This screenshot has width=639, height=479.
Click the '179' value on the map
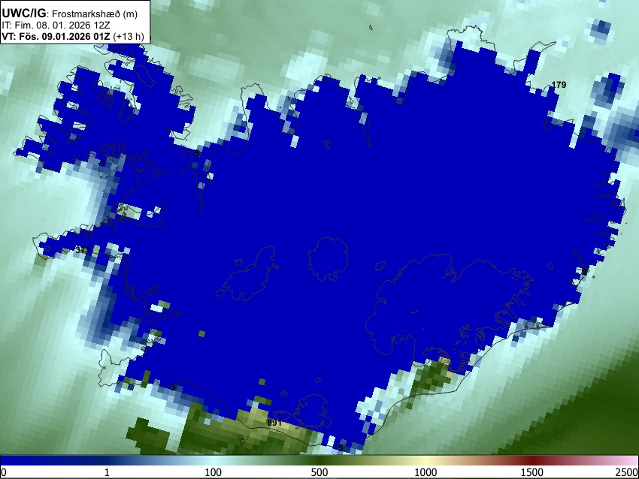(559, 85)
